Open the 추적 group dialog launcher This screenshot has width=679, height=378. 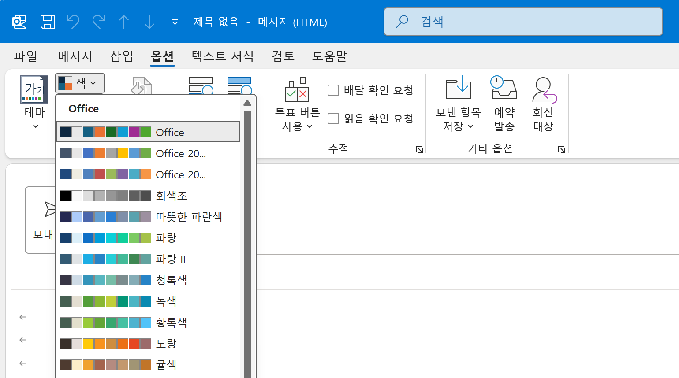[419, 149]
